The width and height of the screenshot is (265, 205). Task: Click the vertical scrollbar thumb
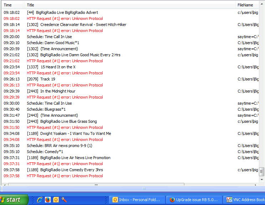(x=262, y=172)
